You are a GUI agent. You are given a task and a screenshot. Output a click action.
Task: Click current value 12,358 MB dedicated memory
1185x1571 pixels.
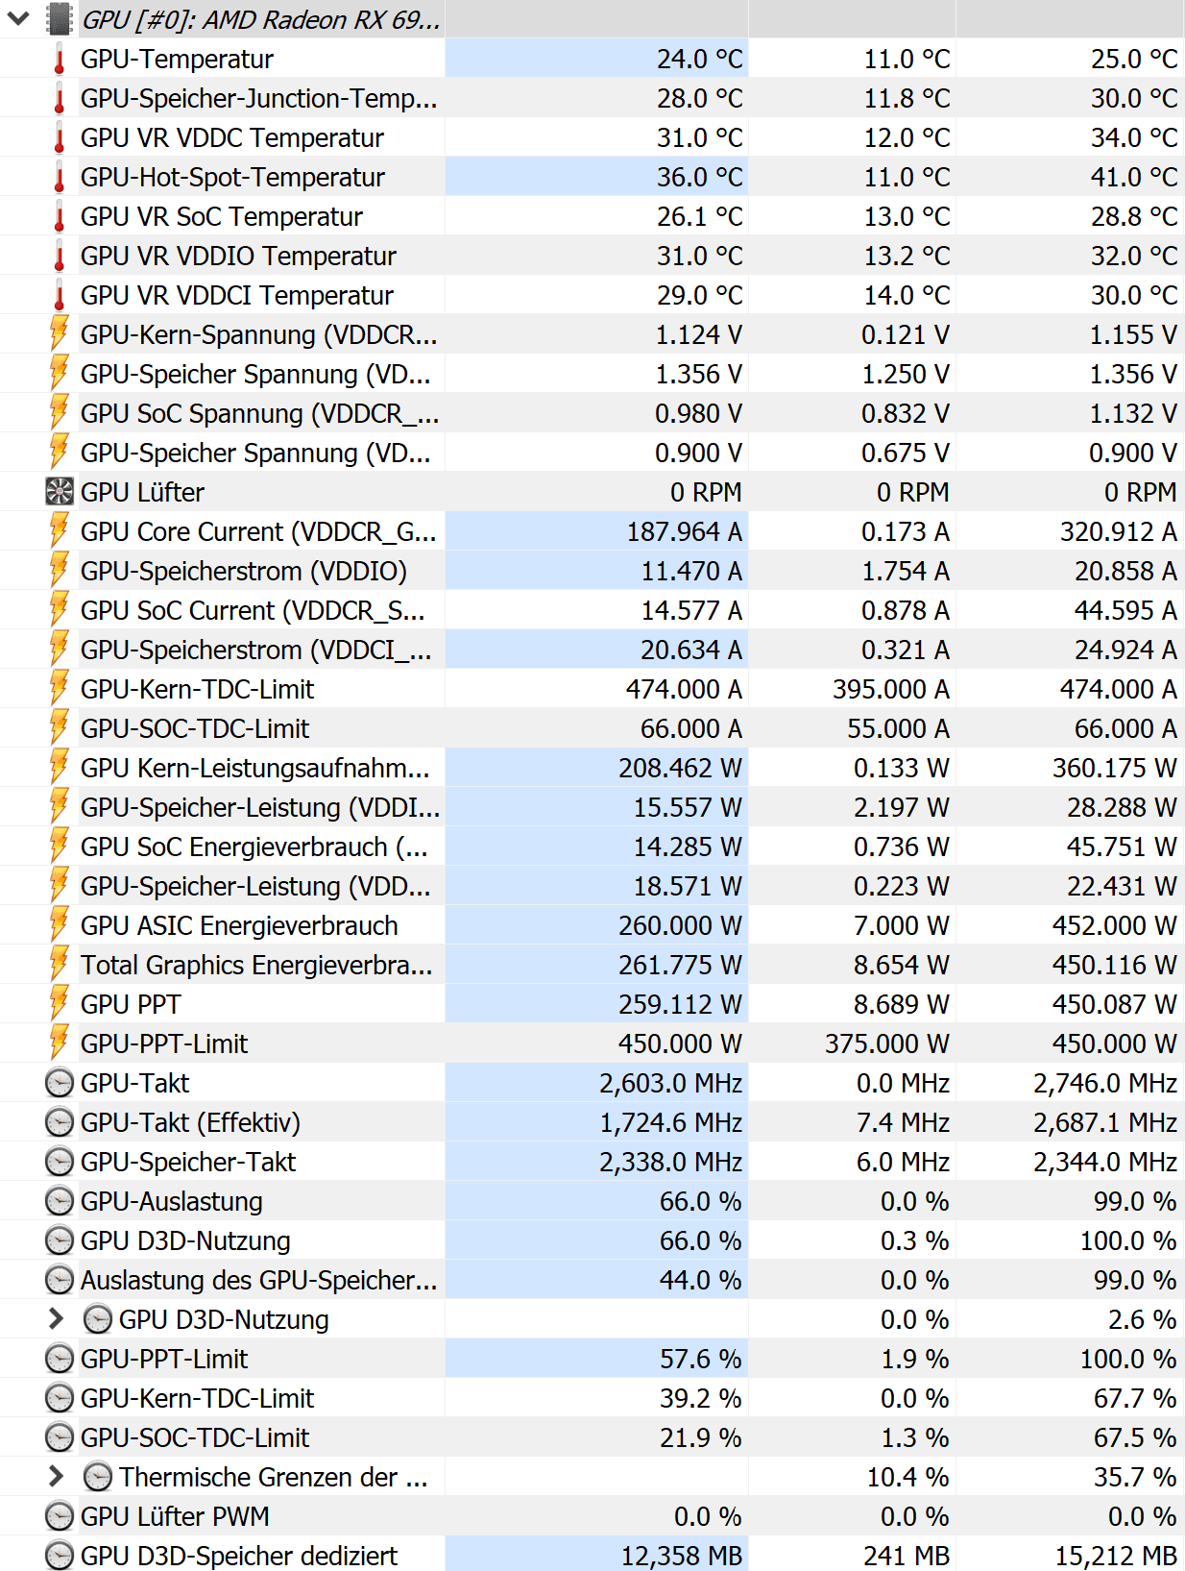tap(683, 1556)
